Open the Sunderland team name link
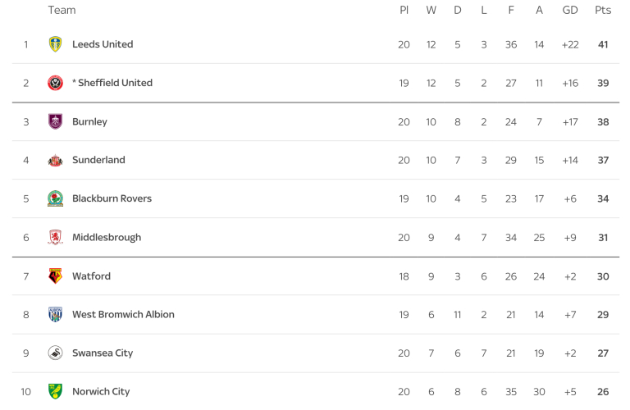 (x=98, y=160)
